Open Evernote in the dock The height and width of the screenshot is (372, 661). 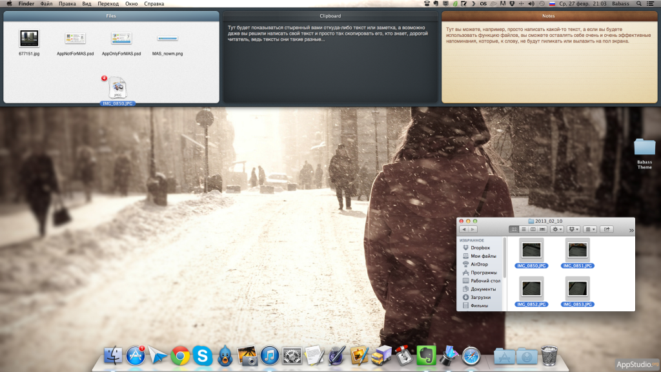(x=424, y=355)
